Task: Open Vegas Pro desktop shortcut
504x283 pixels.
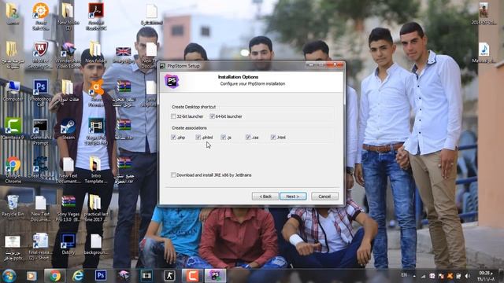Action: point(96,131)
